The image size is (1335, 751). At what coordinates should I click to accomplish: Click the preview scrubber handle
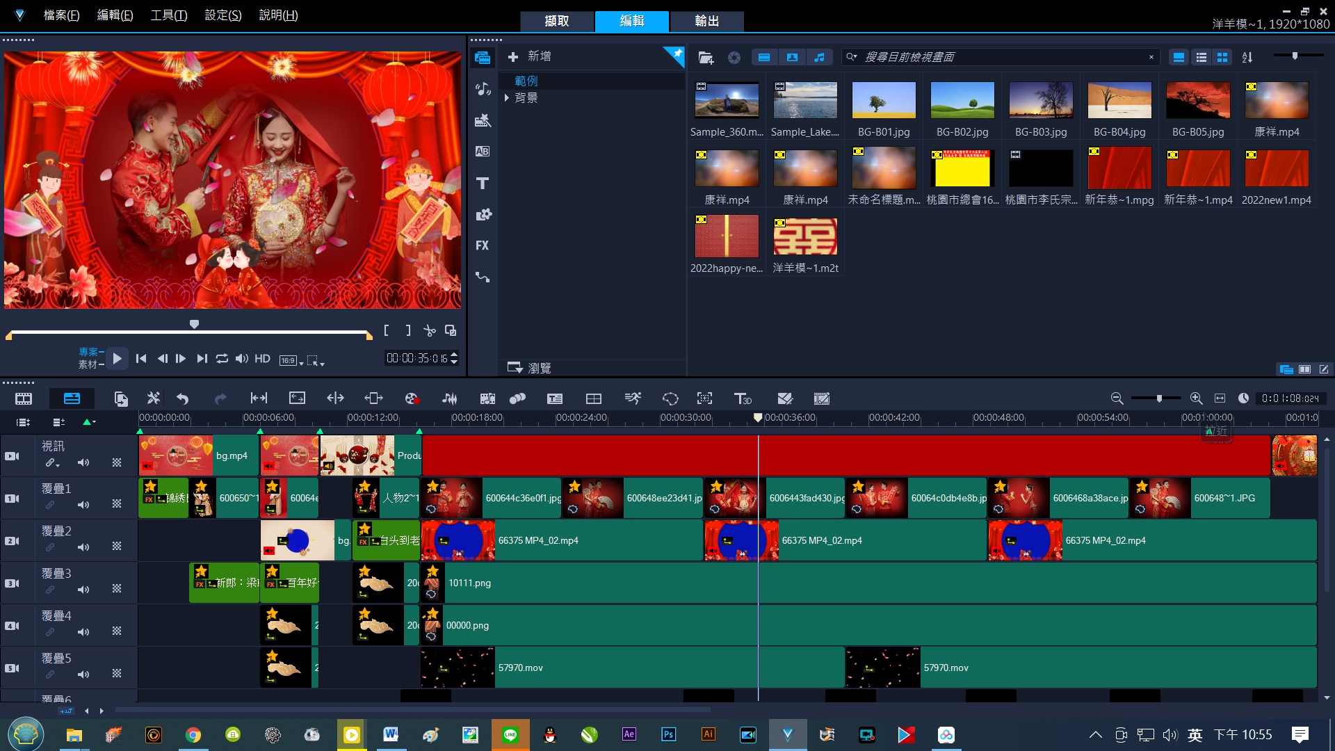click(195, 324)
